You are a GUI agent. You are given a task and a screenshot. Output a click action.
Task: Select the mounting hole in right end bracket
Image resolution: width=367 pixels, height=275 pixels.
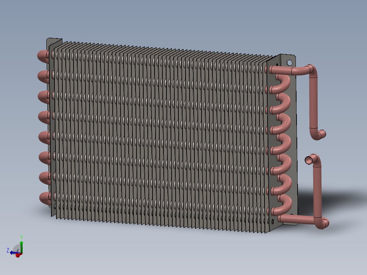tap(289, 63)
